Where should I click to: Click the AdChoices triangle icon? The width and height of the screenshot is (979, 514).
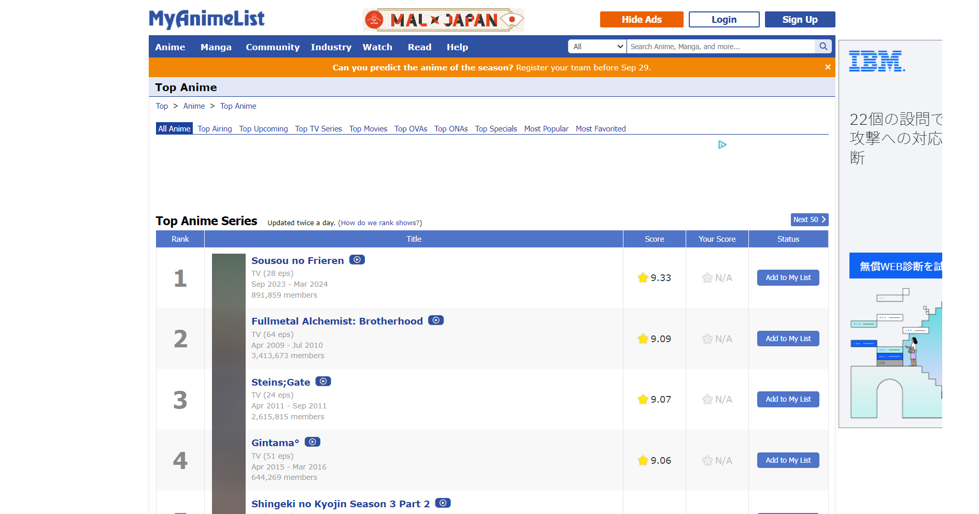[722, 145]
